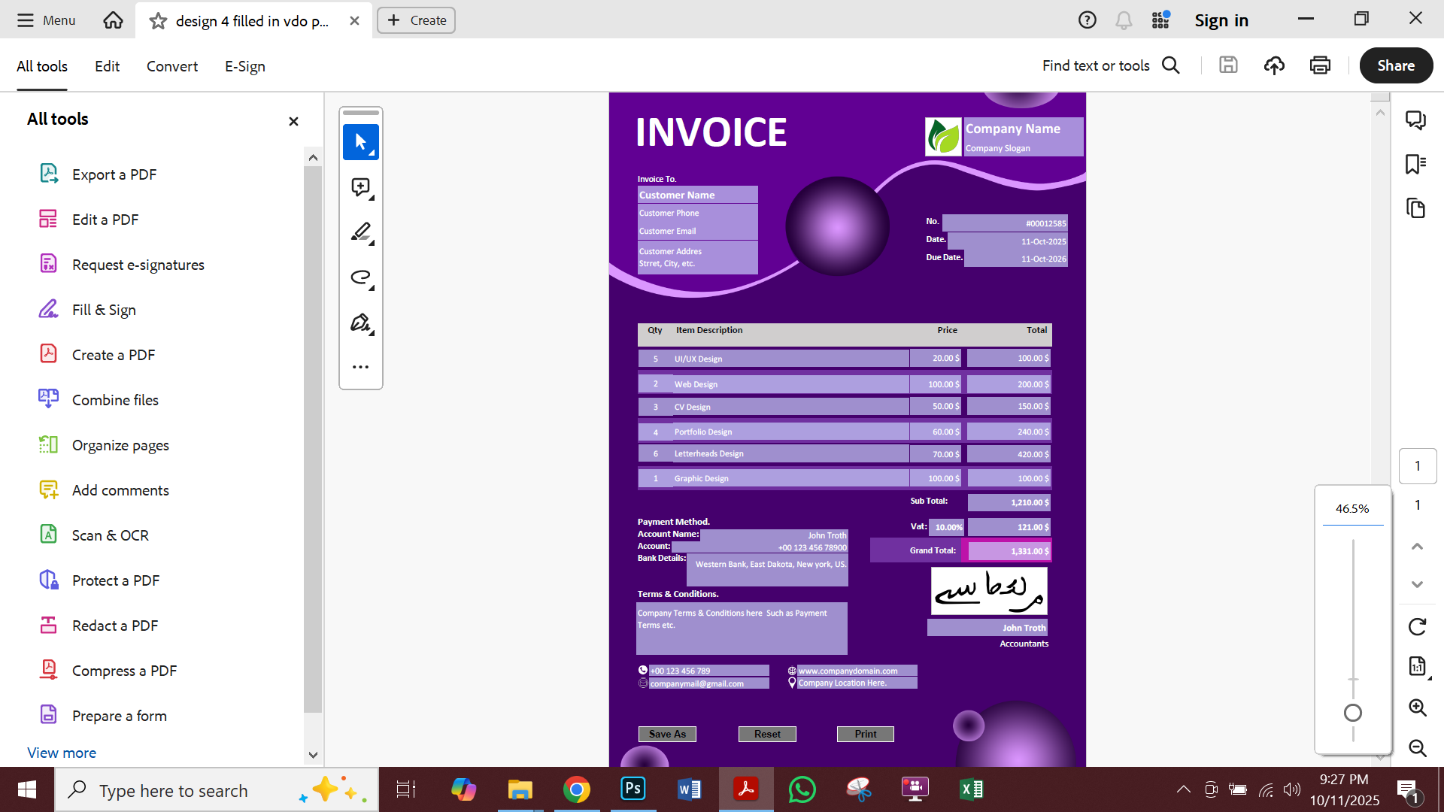This screenshot has height=812, width=1444.
Task: Open the print dialog icon
Action: 1320,65
